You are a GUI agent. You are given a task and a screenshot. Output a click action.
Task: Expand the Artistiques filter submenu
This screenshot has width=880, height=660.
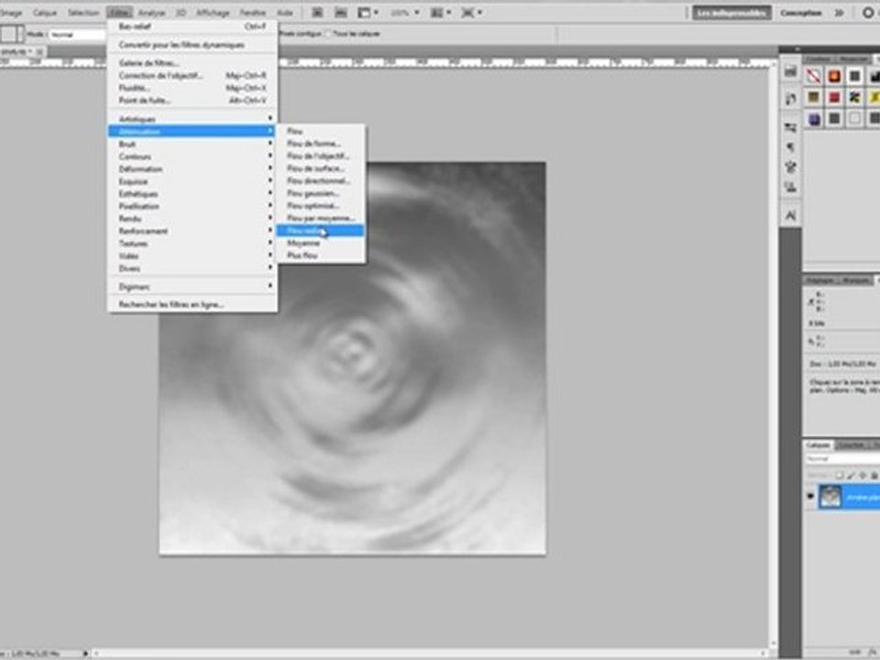click(x=192, y=118)
